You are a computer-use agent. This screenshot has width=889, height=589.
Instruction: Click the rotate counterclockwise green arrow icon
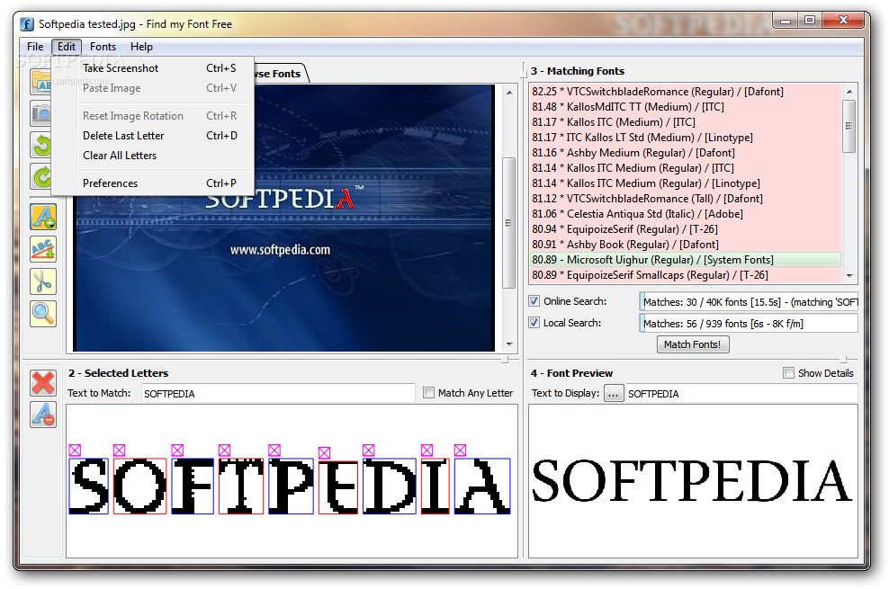[40, 145]
